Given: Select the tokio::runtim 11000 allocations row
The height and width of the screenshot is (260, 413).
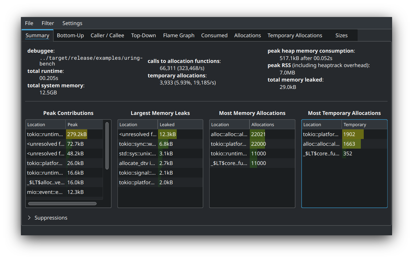Looking at the screenshot, I should [x=252, y=153].
